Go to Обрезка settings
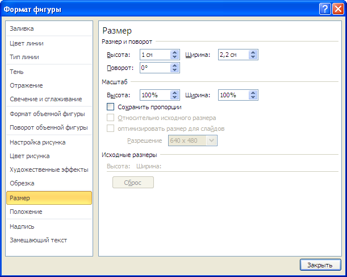This screenshot has height=277, width=347. tap(22, 183)
